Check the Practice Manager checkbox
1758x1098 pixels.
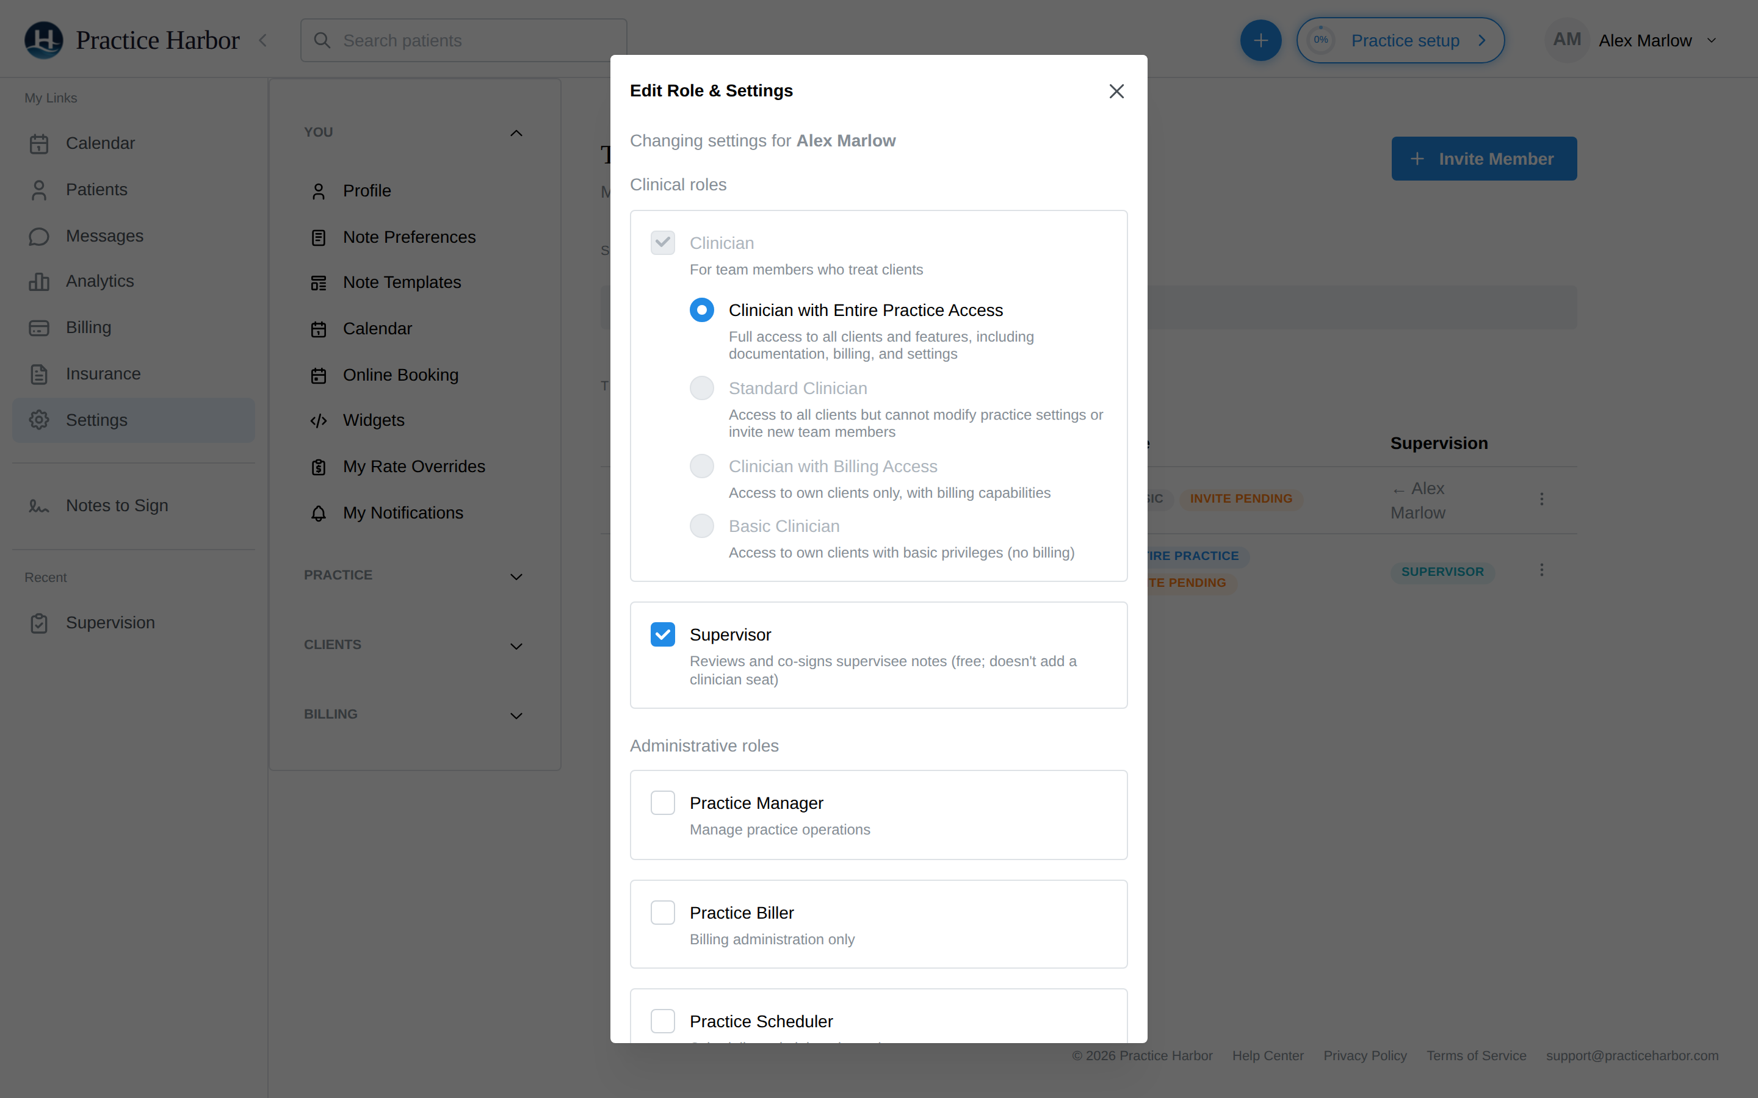pyautogui.click(x=662, y=802)
